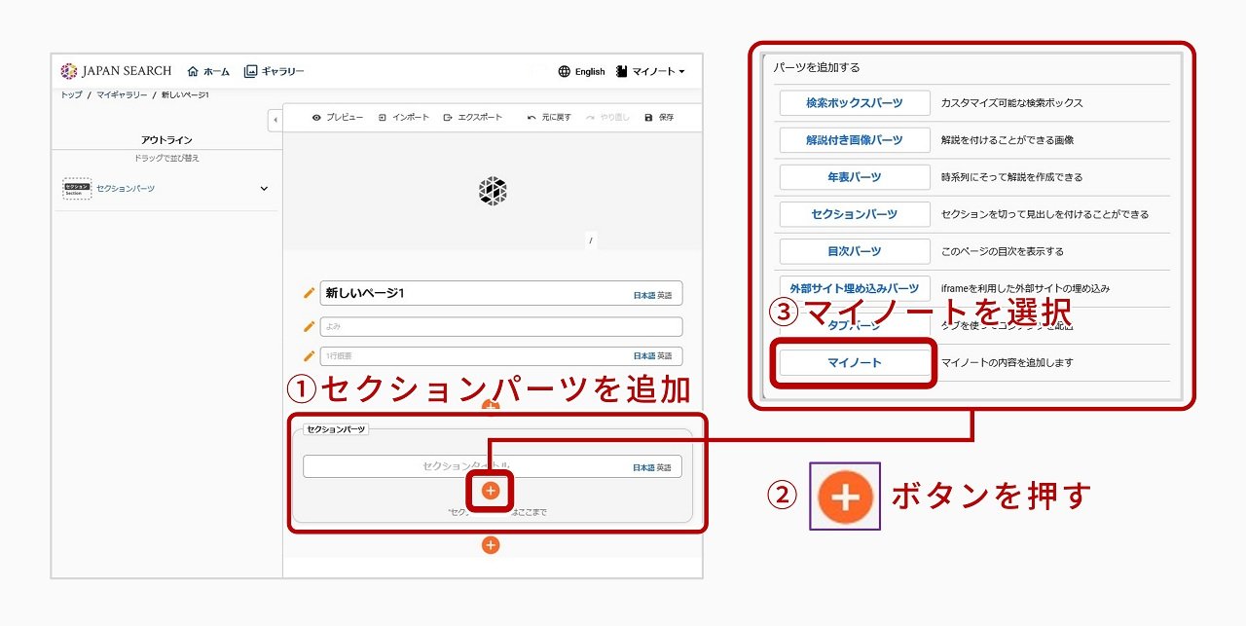Select the マイノート part button
Screen dimensions: 1246x626
(x=854, y=362)
